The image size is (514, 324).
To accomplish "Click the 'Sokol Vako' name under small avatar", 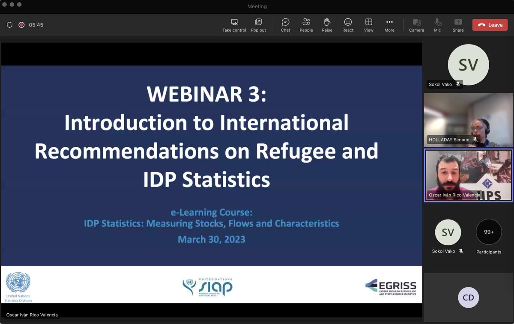I will click(443, 251).
